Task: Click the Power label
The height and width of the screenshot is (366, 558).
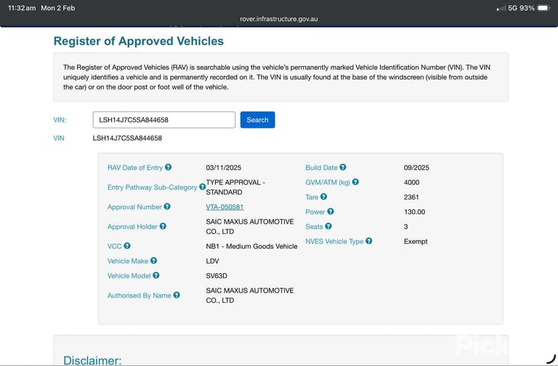Action: coord(315,212)
